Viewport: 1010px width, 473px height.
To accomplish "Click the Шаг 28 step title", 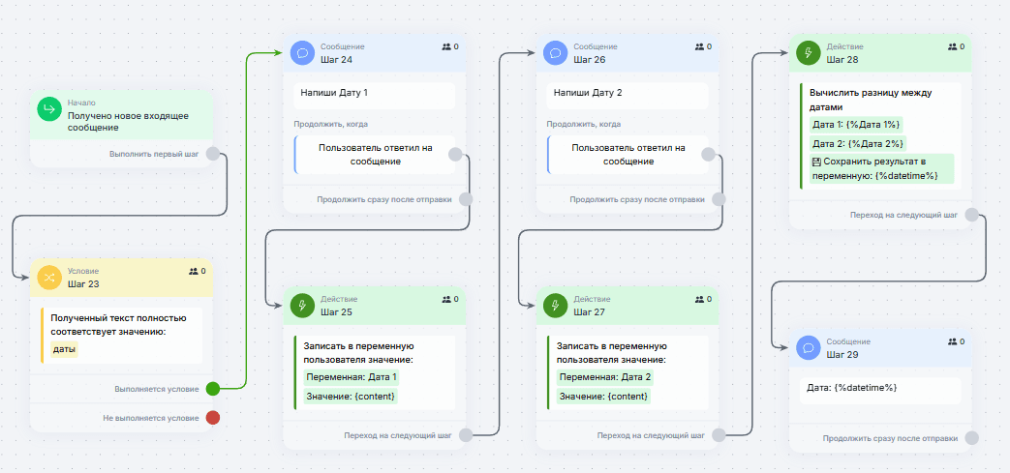I will pos(842,60).
